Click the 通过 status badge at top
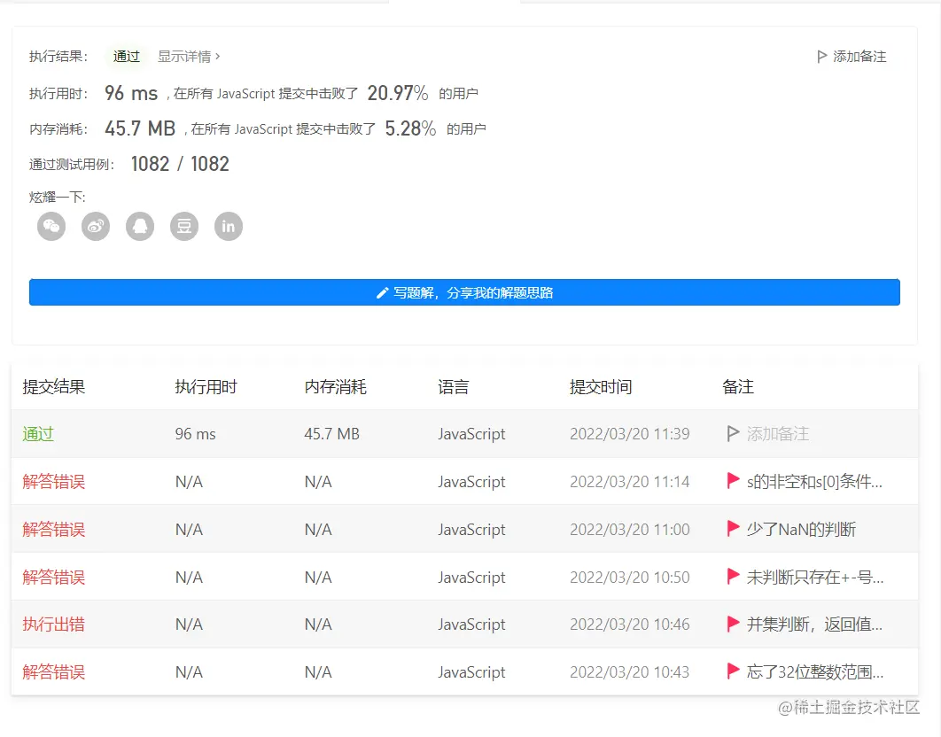 126,57
